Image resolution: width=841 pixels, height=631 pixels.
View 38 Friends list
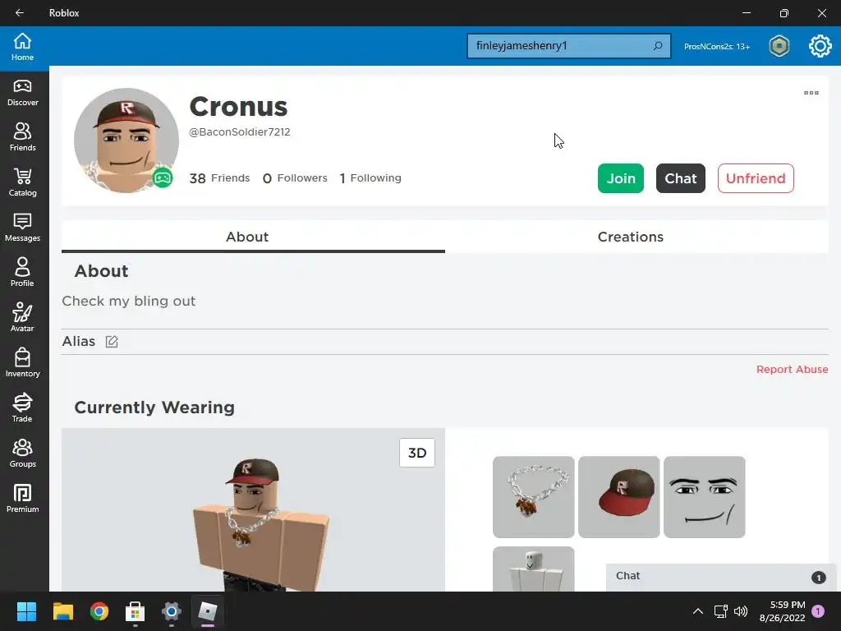click(x=219, y=178)
